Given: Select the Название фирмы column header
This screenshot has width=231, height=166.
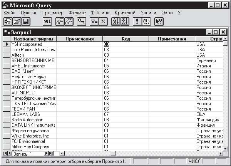Looking at the screenshot, I should (x=33, y=39).
